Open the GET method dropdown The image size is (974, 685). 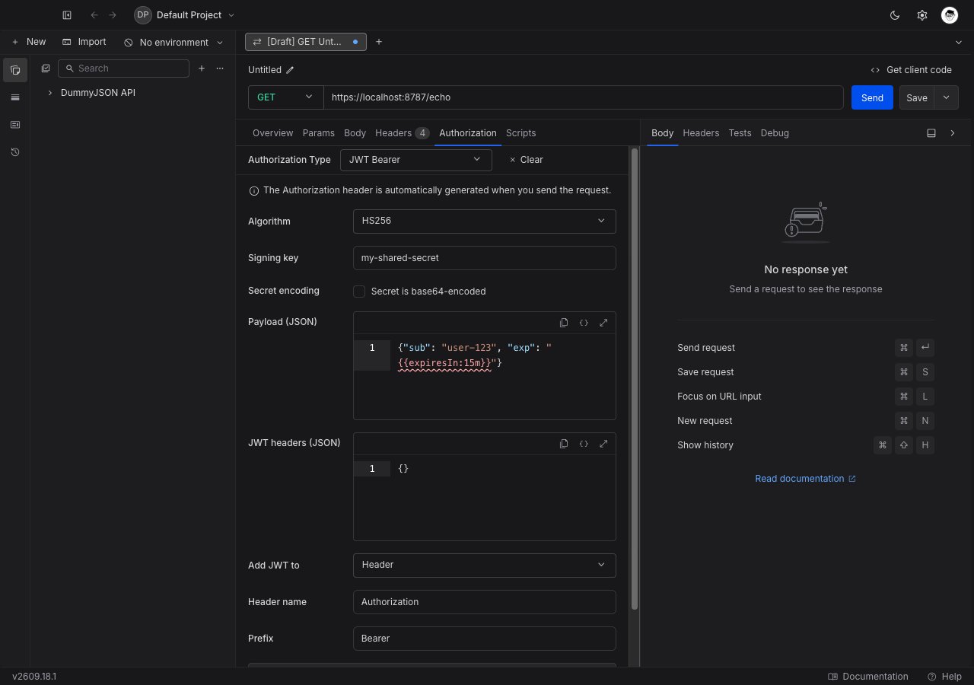point(285,97)
